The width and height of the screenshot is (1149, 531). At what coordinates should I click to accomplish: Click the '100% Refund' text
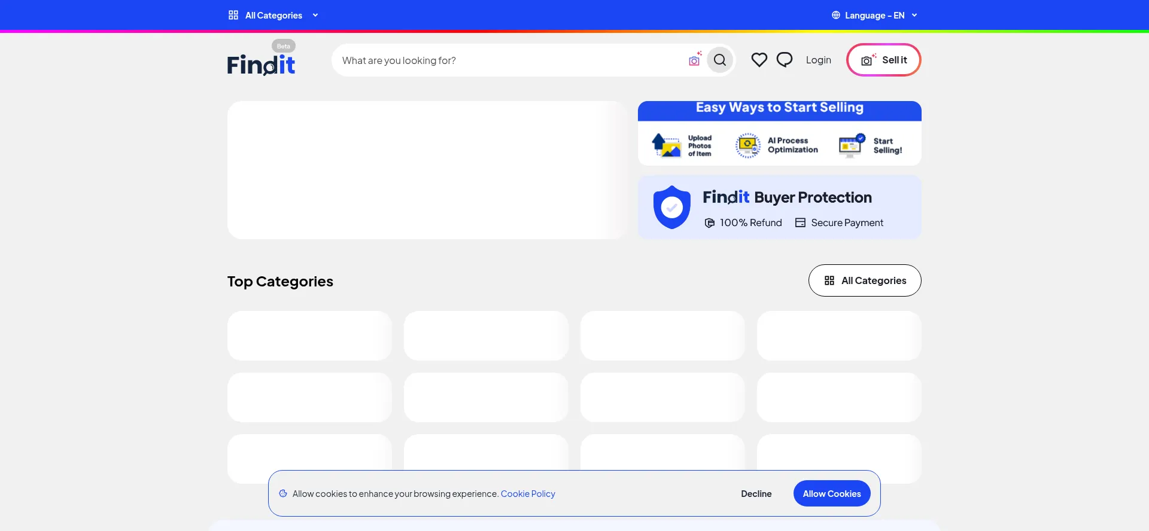coord(751,222)
